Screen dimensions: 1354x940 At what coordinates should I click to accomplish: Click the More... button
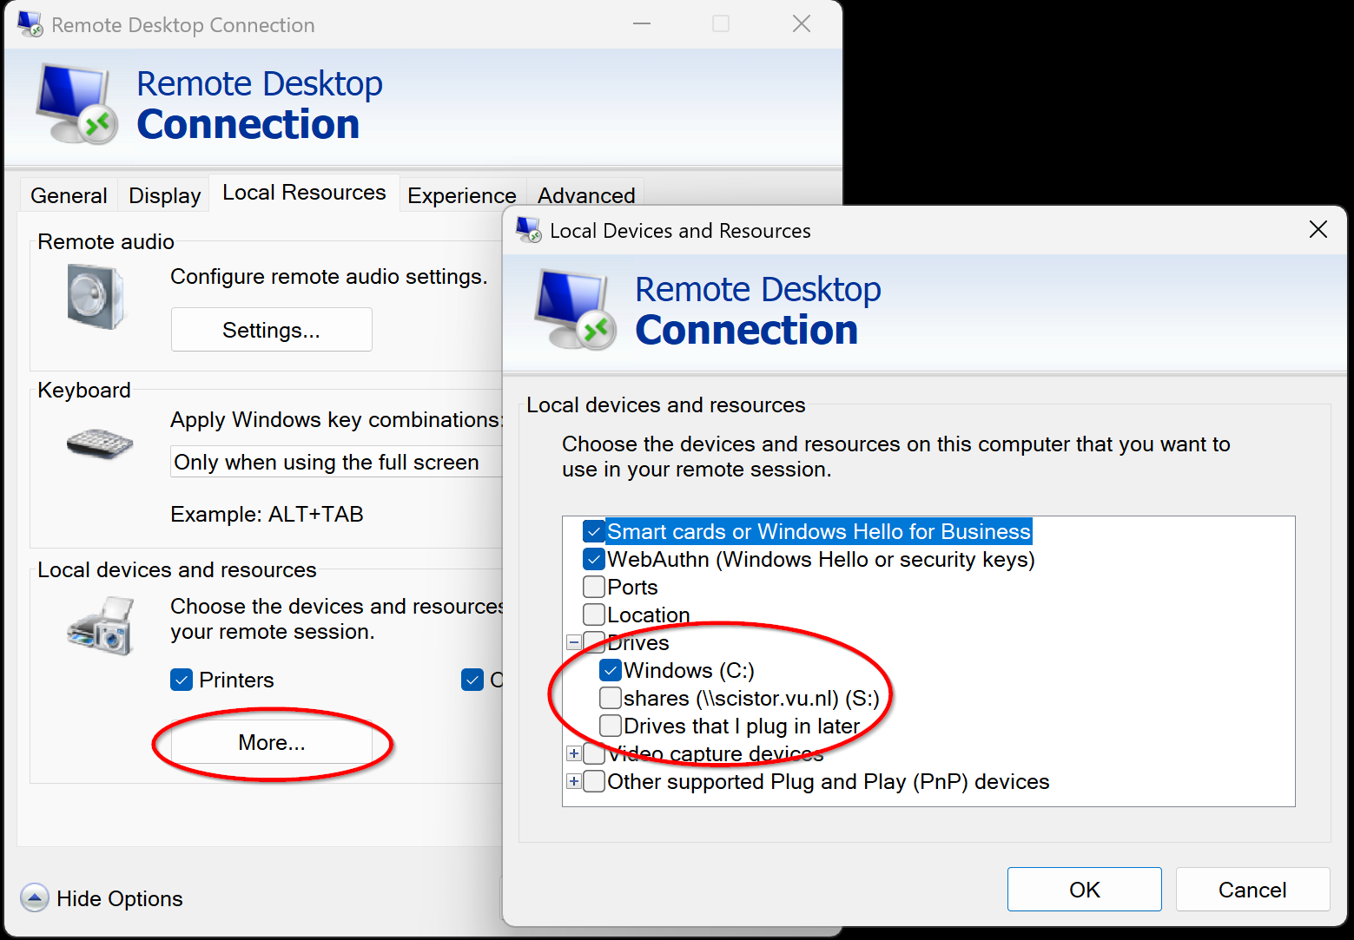(x=272, y=742)
